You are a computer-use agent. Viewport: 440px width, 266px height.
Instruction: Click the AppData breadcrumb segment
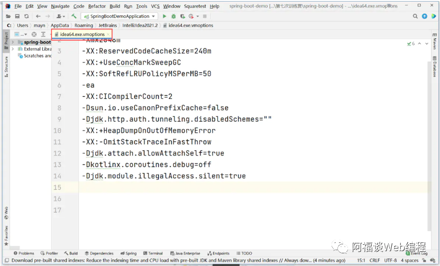click(59, 25)
